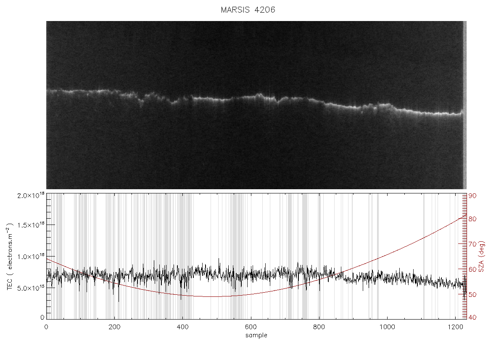Click the red SZA (deg) axis label

coord(482,256)
